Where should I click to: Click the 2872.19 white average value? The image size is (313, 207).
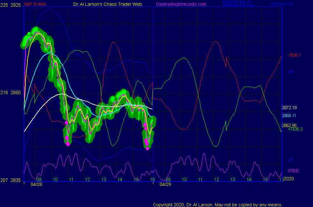click(289, 108)
